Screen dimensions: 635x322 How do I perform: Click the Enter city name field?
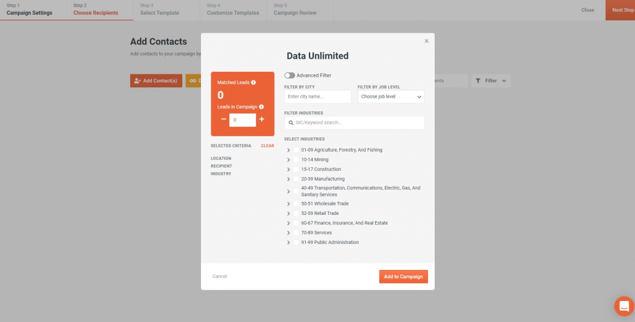point(317,97)
